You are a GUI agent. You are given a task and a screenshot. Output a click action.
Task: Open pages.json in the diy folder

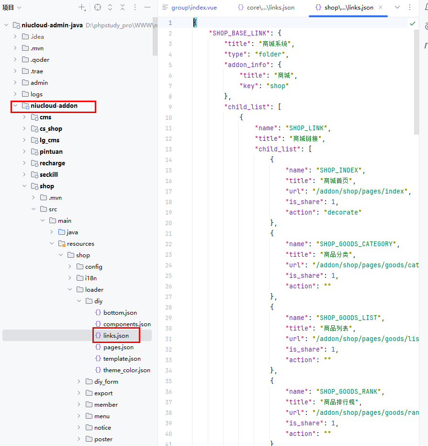coord(118,347)
